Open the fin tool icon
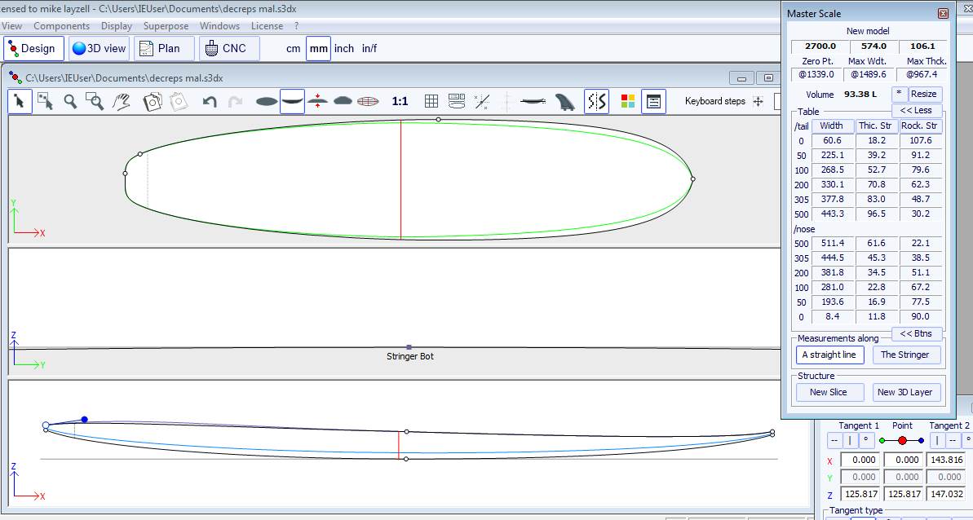Screen dimensions: 973x520 pyautogui.click(x=564, y=102)
